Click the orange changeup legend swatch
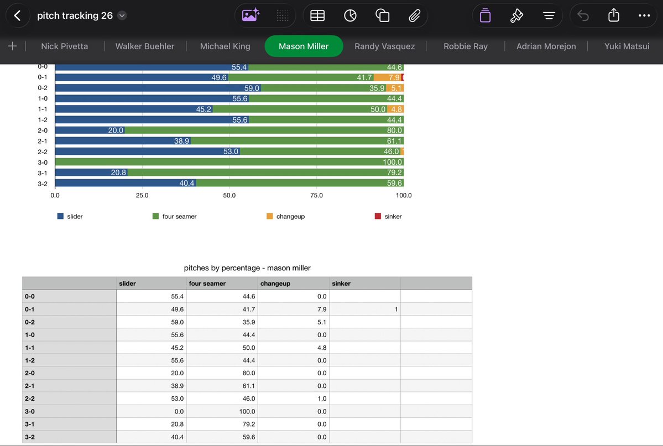 (x=269, y=216)
